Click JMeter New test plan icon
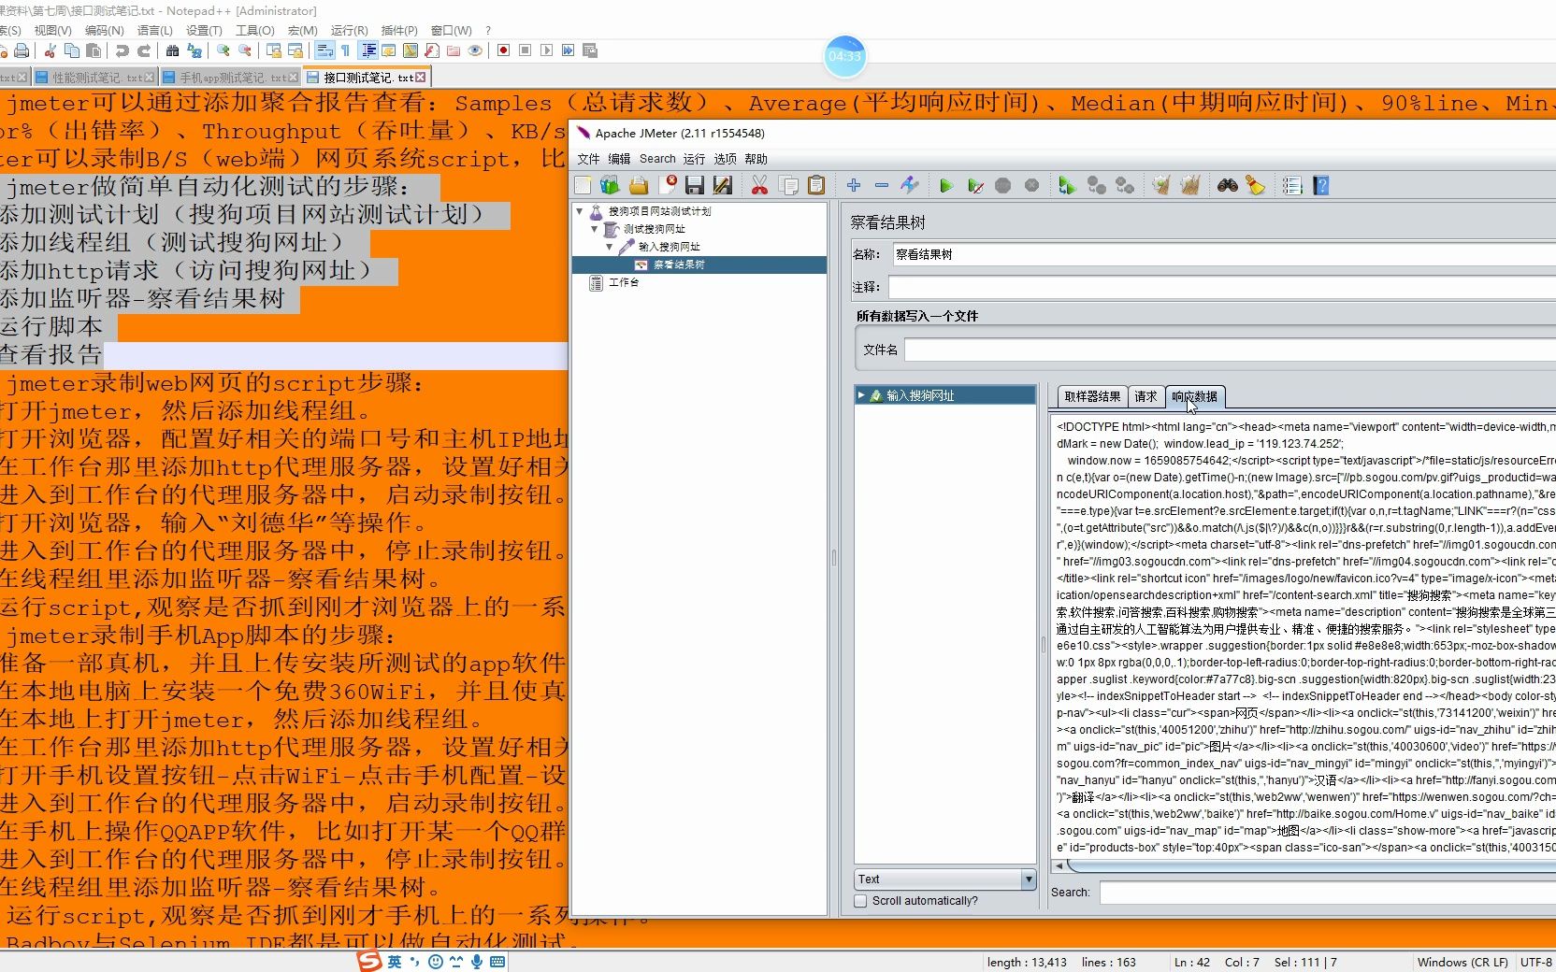 (x=583, y=186)
